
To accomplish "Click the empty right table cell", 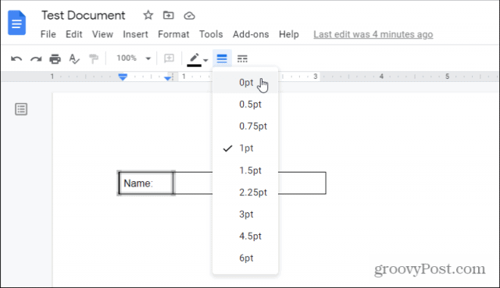I will coord(302,183).
